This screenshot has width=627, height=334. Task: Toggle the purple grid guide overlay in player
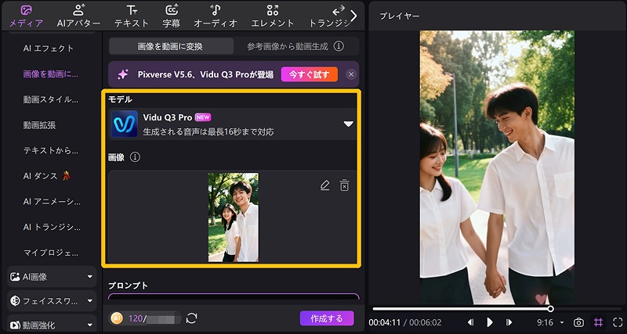[598, 322]
